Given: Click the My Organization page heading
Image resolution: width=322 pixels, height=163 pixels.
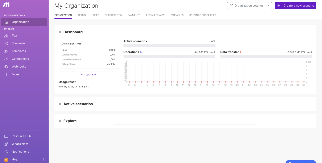Looking at the screenshot, I should pos(76,6).
